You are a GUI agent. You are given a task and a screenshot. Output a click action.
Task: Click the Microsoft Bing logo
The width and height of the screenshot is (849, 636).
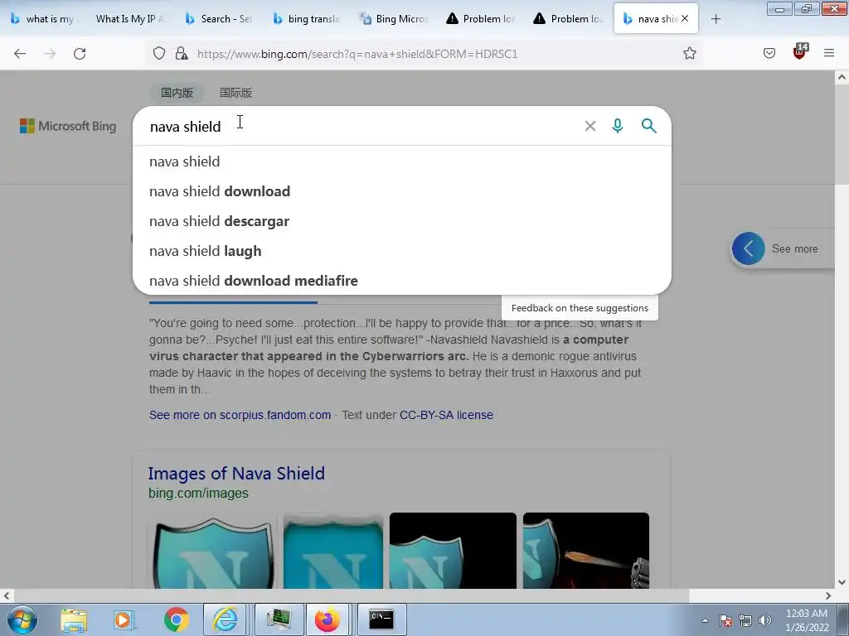pyautogui.click(x=68, y=126)
